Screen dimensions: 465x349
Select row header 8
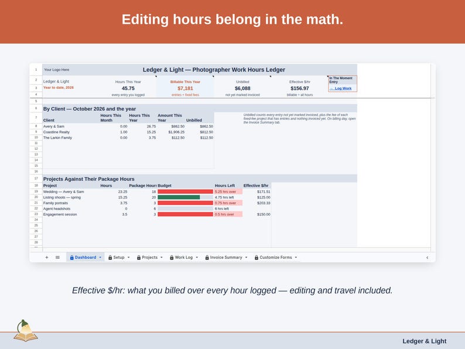[36, 126]
